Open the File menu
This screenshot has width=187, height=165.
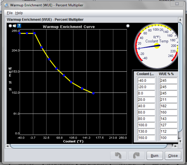[x=10, y=13]
